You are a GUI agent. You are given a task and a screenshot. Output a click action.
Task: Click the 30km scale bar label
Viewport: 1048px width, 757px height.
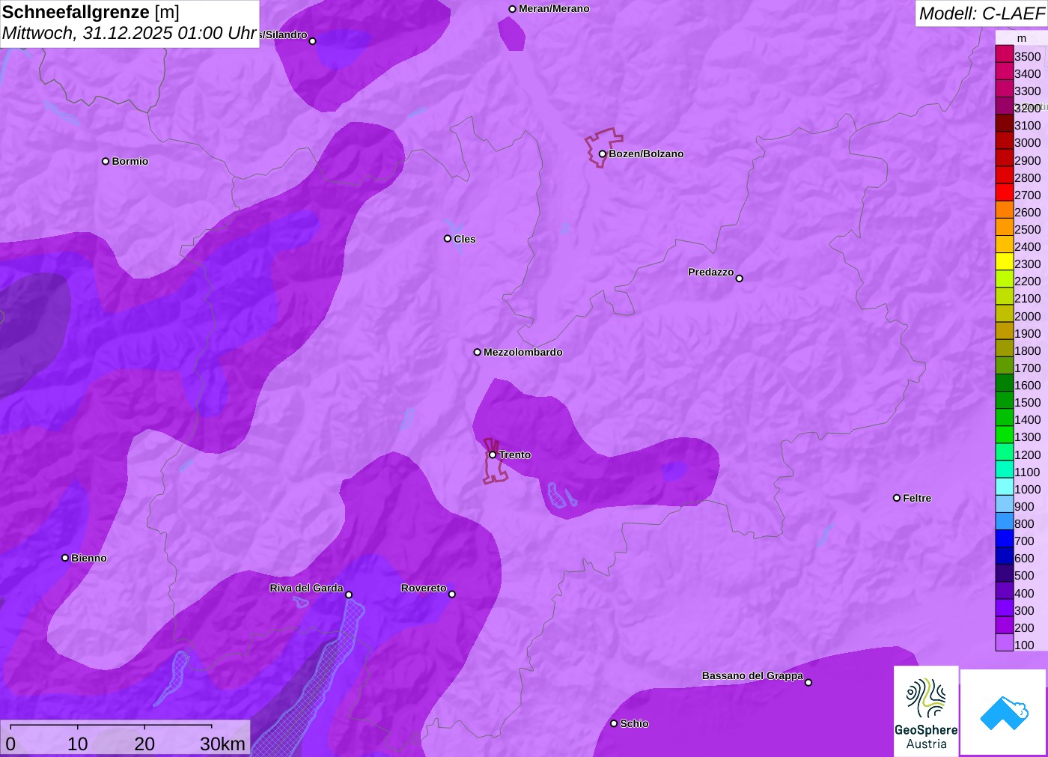point(222,744)
